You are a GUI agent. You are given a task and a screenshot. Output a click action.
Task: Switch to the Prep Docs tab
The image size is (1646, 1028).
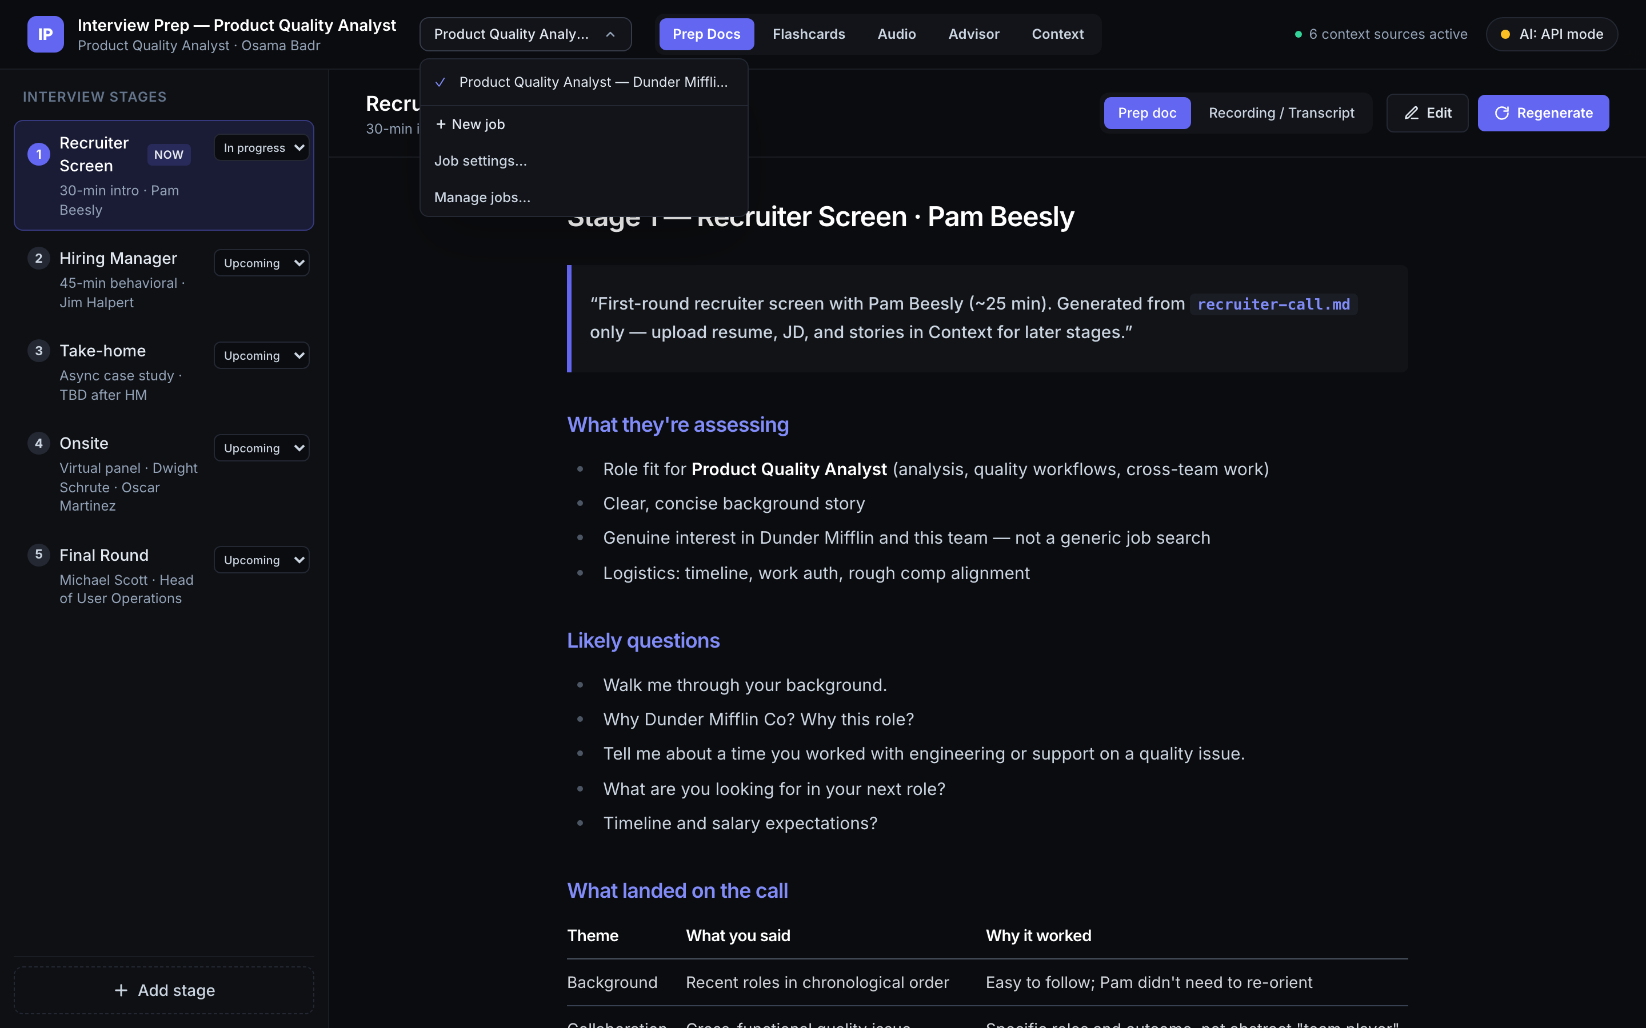click(706, 34)
